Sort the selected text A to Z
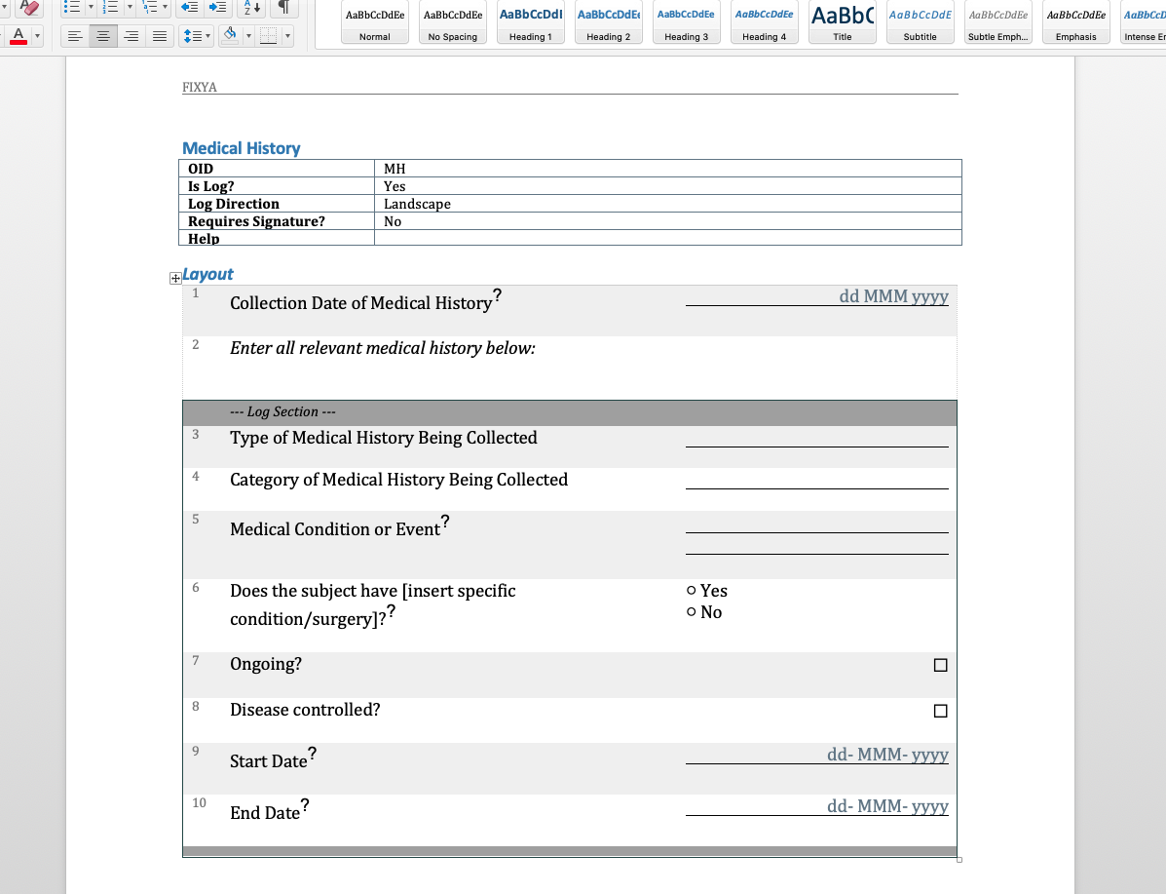 tap(252, 8)
